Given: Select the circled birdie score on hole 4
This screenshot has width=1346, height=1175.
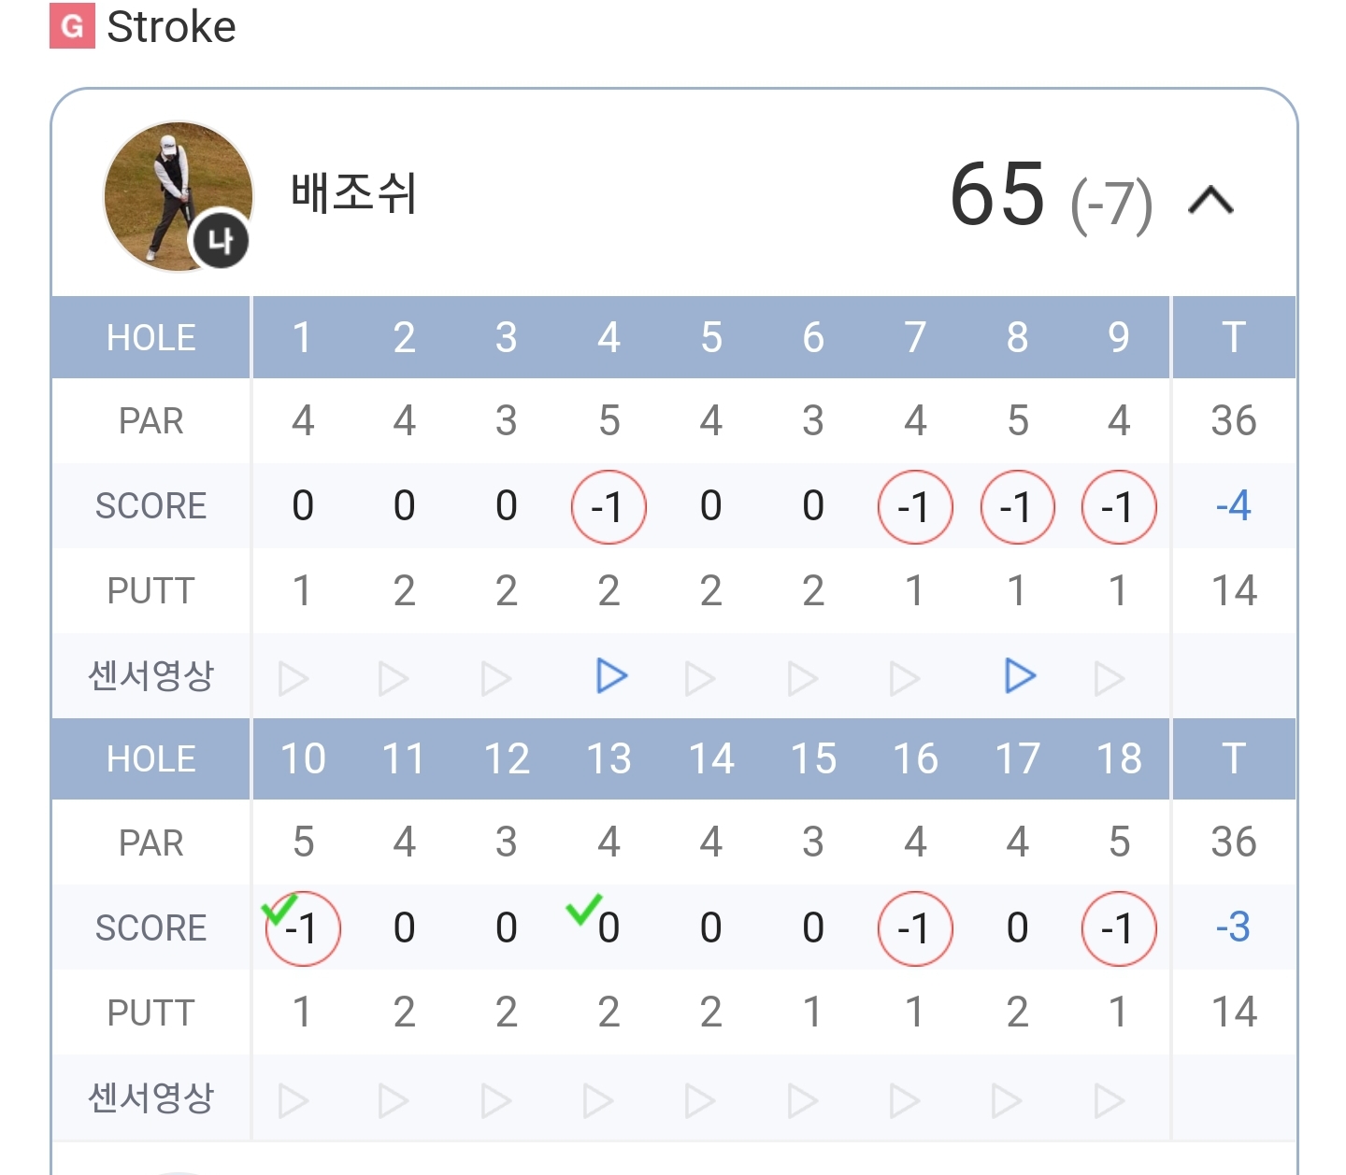Looking at the screenshot, I should (609, 507).
